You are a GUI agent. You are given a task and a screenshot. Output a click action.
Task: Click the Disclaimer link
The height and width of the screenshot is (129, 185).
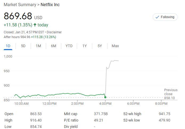click(54, 32)
